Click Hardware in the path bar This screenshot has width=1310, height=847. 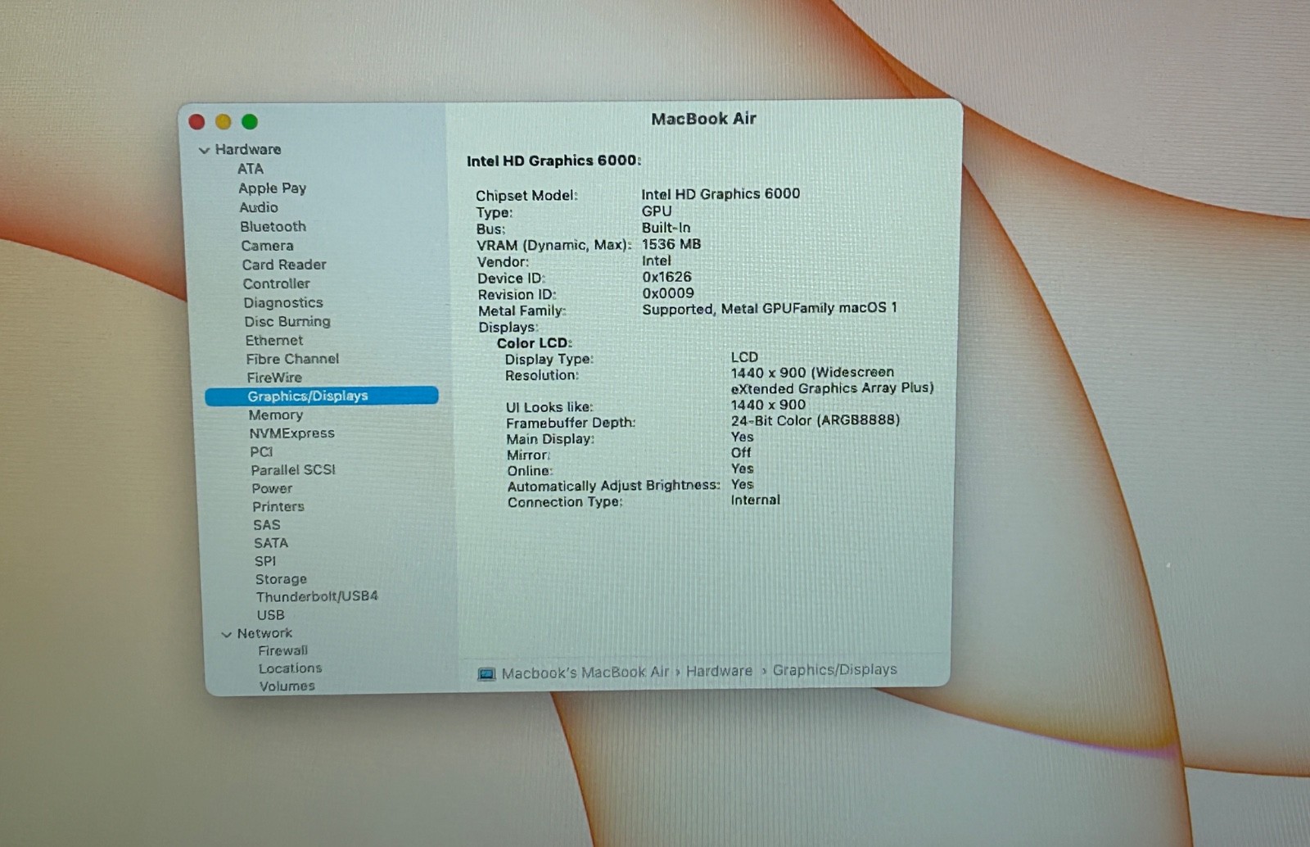(719, 672)
